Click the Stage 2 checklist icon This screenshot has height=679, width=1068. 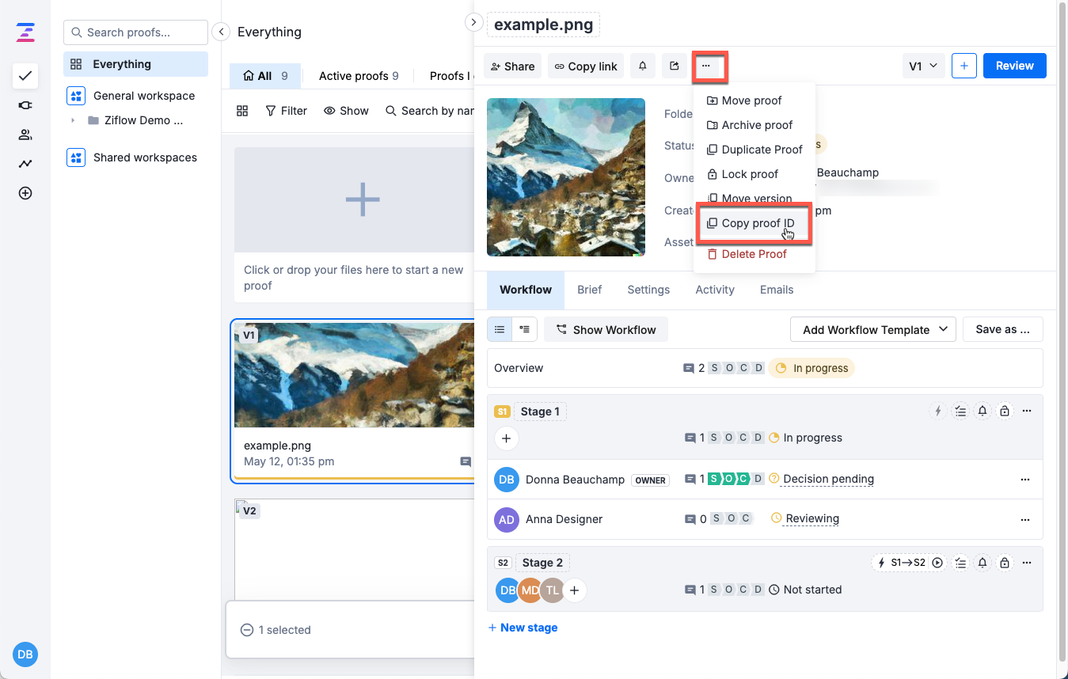pyautogui.click(x=960, y=563)
